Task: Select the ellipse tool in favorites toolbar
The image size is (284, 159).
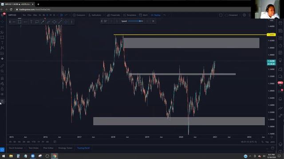Action: click(x=54, y=22)
